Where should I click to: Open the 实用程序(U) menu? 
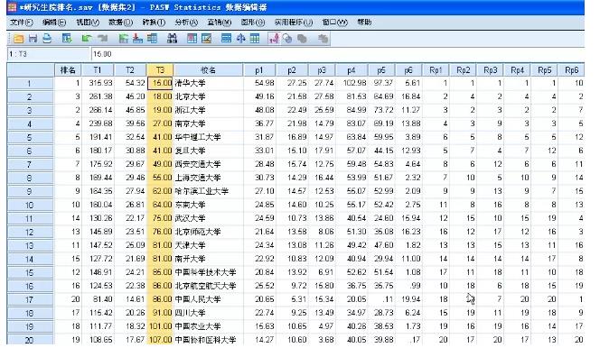(x=293, y=23)
